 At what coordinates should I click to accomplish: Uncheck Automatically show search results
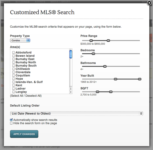tap(11, 120)
